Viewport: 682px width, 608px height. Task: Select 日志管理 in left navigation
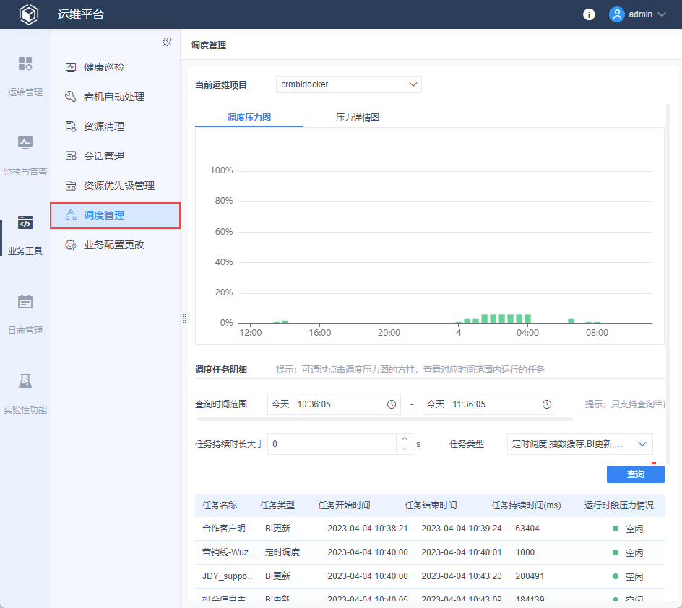25,314
